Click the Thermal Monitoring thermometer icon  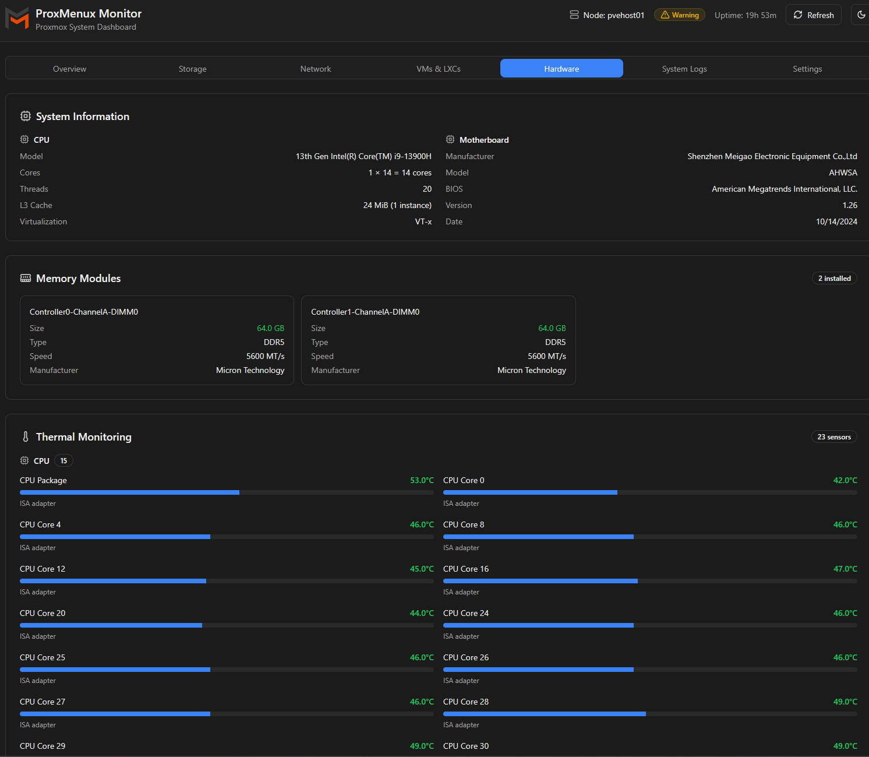26,437
